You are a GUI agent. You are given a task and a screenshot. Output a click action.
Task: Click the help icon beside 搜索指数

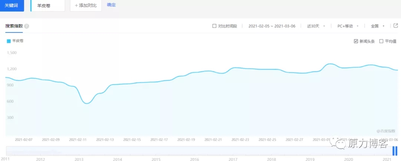[27, 26]
